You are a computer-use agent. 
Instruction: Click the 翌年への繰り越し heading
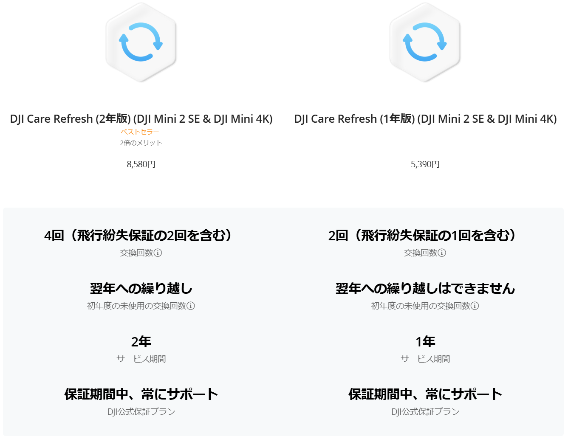141,289
